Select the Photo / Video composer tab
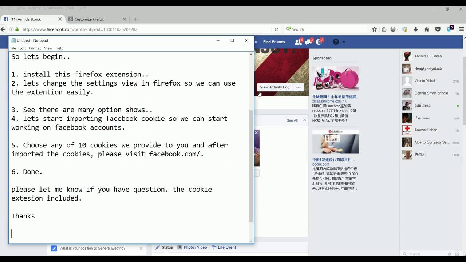The height and width of the screenshot is (262, 466). click(x=192, y=247)
